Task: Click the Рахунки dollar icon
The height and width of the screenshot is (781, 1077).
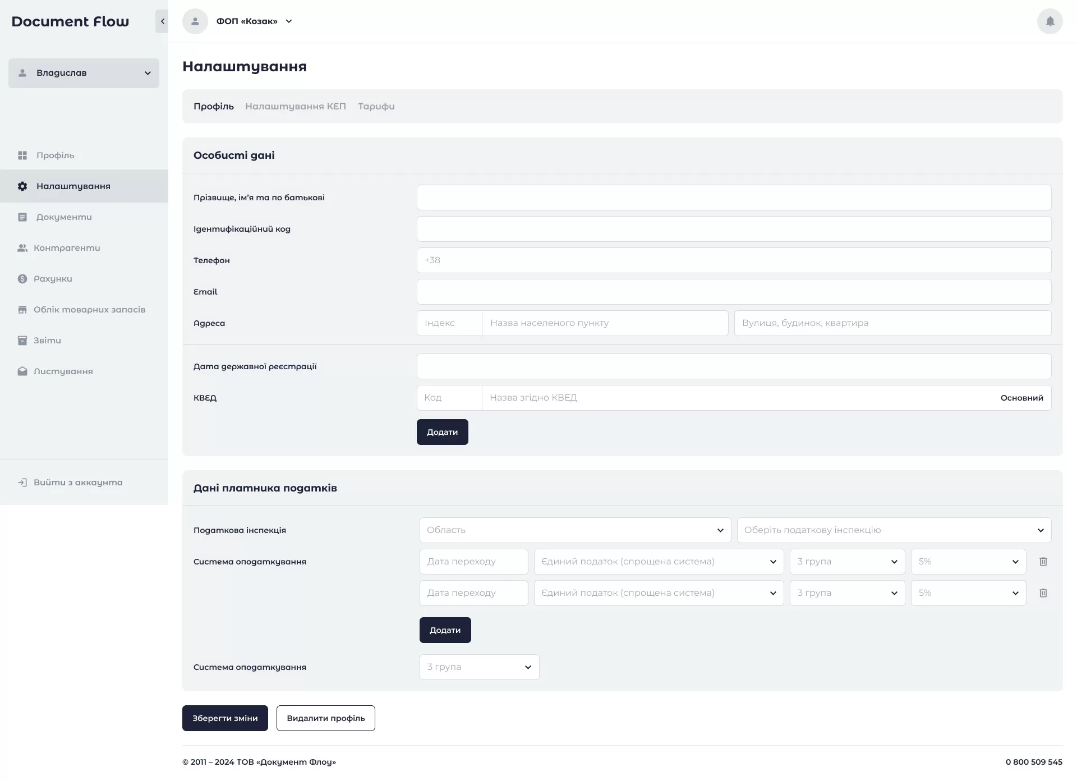Action: (x=22, y=279)
